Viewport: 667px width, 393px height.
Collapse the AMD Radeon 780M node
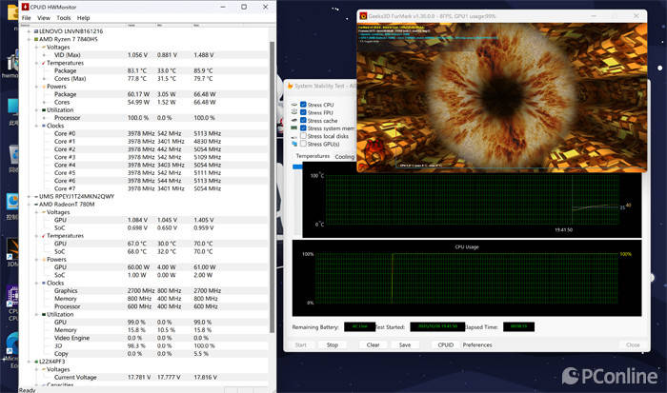pos(29,205)
